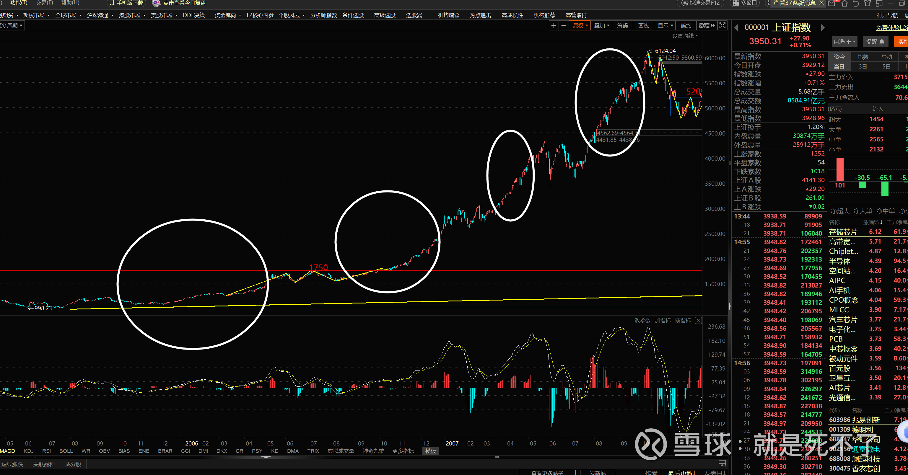Toggle 简约 simple view mode
The width and height of the screenshot is (908, 475).
coord(686,25)
